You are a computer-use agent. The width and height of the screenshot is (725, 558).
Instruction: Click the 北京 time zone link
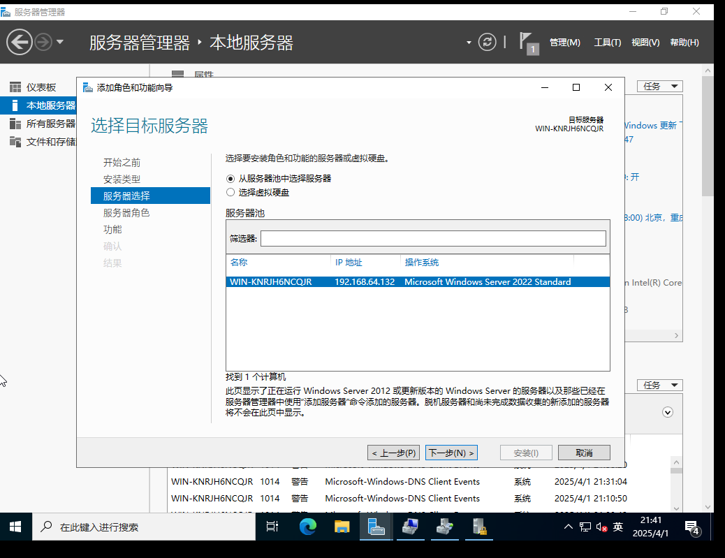click(653, 217)
